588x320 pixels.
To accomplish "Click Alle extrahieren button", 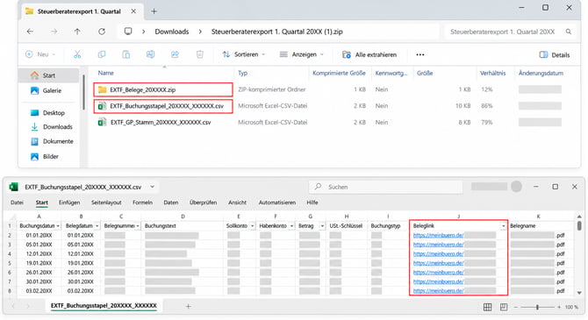I will tap(369, 54).
